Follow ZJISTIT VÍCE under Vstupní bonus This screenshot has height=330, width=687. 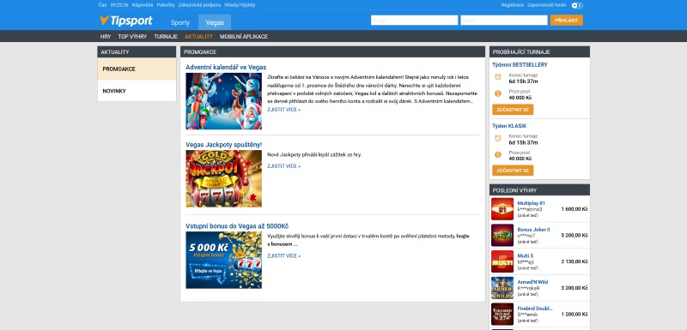coord(284,255)
